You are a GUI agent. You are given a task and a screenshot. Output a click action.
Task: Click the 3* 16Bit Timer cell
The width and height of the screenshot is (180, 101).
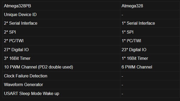(61, 59)
